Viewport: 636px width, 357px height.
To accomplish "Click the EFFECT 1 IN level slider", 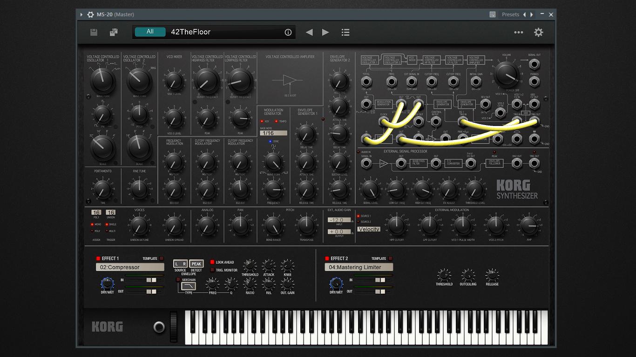I will coord(151,280).
